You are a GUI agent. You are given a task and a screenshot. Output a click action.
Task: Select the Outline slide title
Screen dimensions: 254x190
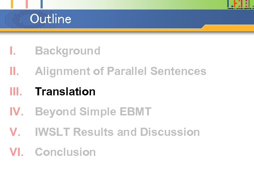[x=50, y=19]
